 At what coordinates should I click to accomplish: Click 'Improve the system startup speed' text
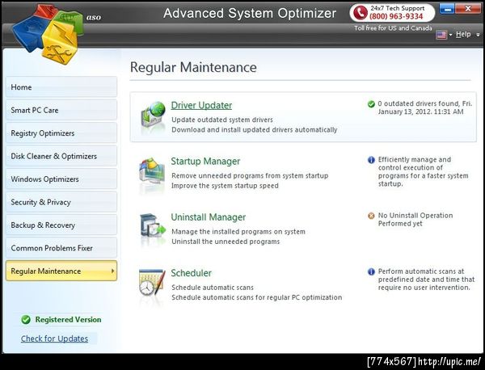tap(225, 186)
